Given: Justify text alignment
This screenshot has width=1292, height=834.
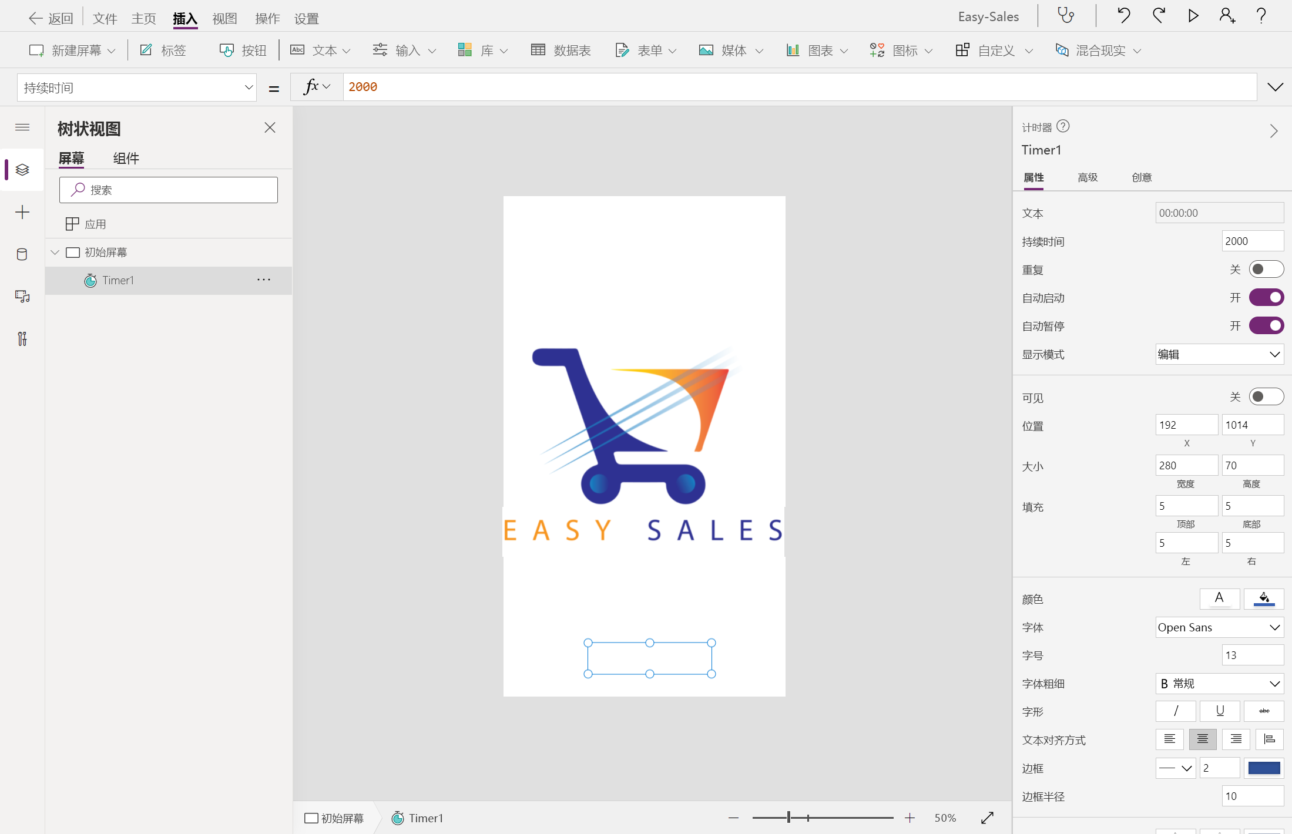Looking at the screenshot, I should coord(1269,739).
